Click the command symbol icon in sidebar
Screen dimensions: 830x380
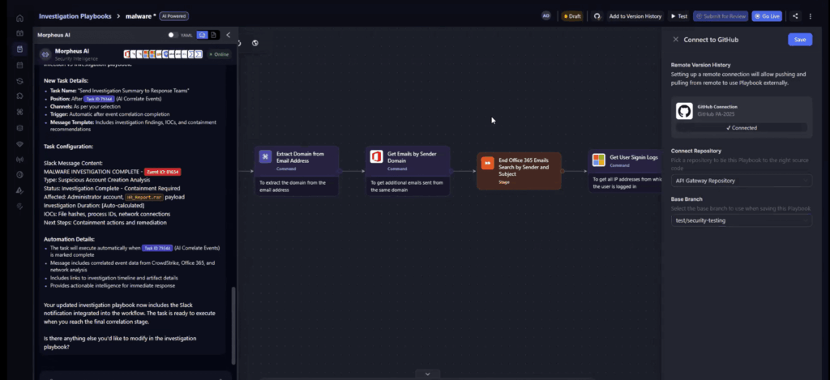19,112
